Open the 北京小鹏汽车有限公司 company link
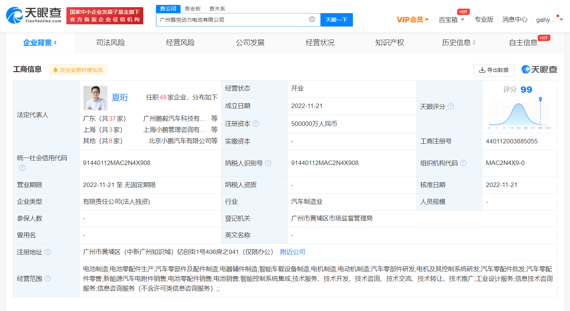This screenshot has width=570, height=311. point(180,141)
